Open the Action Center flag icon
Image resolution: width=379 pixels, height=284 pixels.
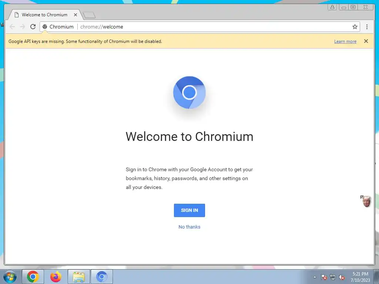[x=324, y=277]
